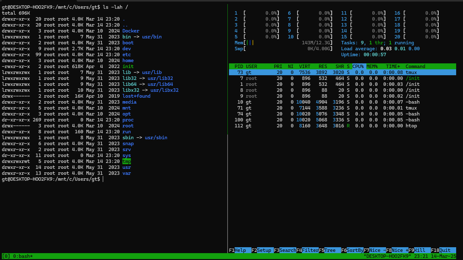Click the mnt directory entry

127,108
